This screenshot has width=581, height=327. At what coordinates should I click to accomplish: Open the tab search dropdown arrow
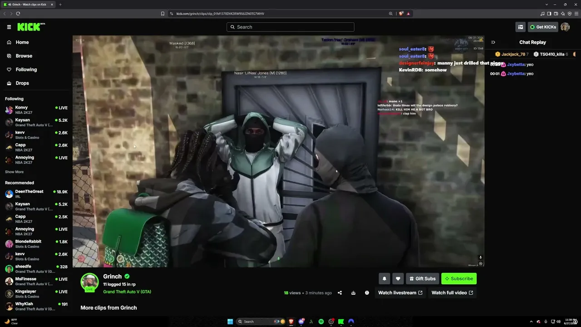coord(547,5)
